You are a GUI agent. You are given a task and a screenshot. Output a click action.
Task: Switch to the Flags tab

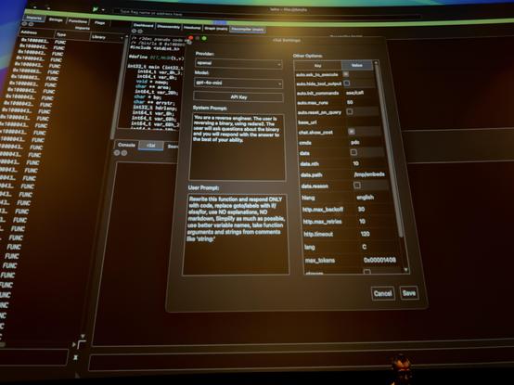click(99, 23)
